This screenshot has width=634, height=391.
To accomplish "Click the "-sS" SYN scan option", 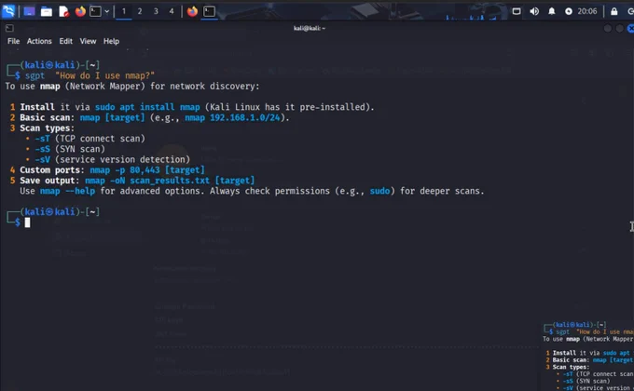I will pos(42,149).
